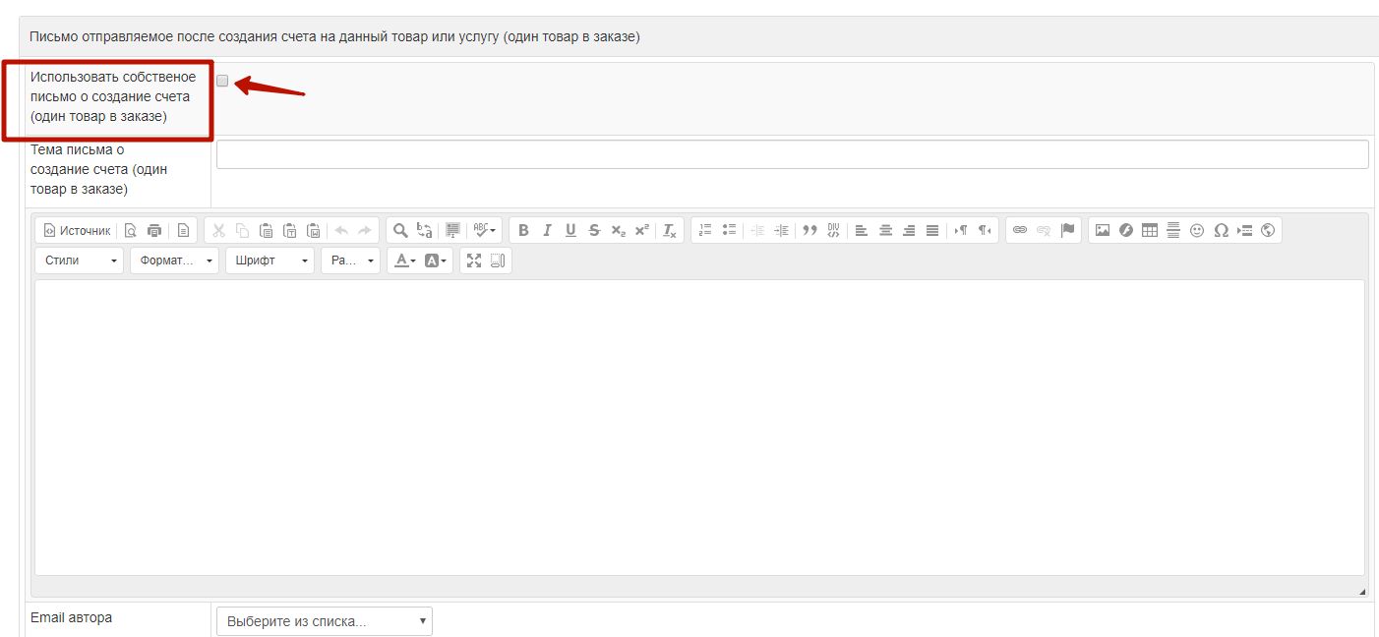1379x637 pixels.
Task: Center align the text
Action: coord(885,231)
